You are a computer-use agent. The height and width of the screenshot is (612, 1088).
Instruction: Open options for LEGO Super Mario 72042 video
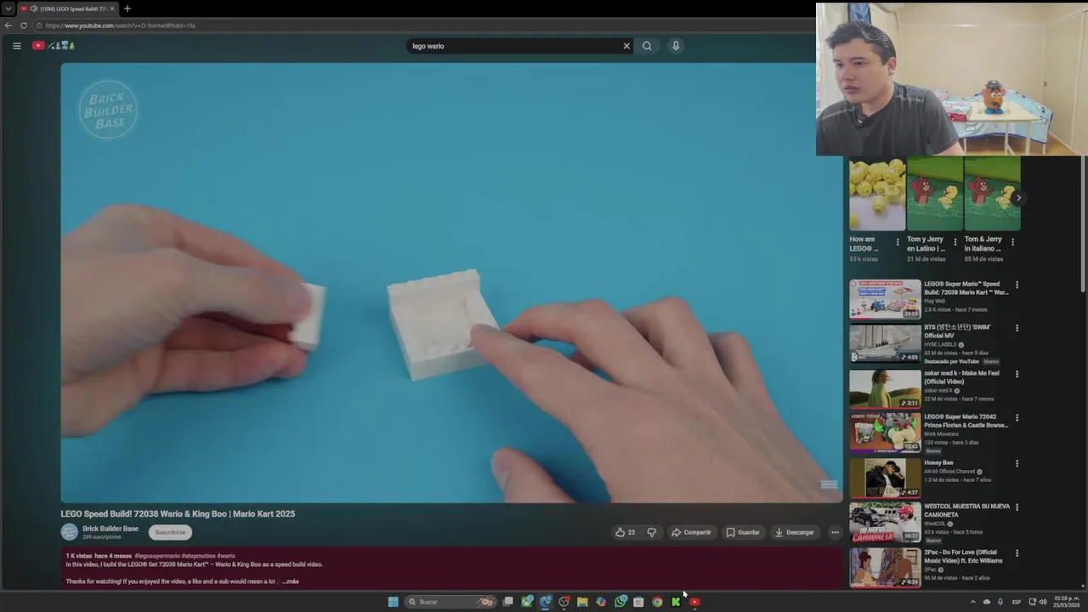click(1017, 418)
